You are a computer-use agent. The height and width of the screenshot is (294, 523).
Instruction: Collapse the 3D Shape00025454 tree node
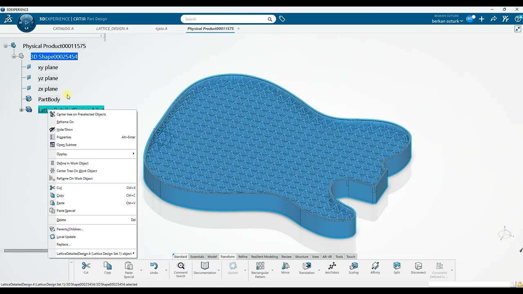[x=13, y=56]
